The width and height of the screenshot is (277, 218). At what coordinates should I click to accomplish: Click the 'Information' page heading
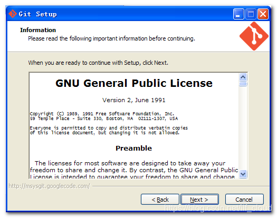tap(38, 30)
